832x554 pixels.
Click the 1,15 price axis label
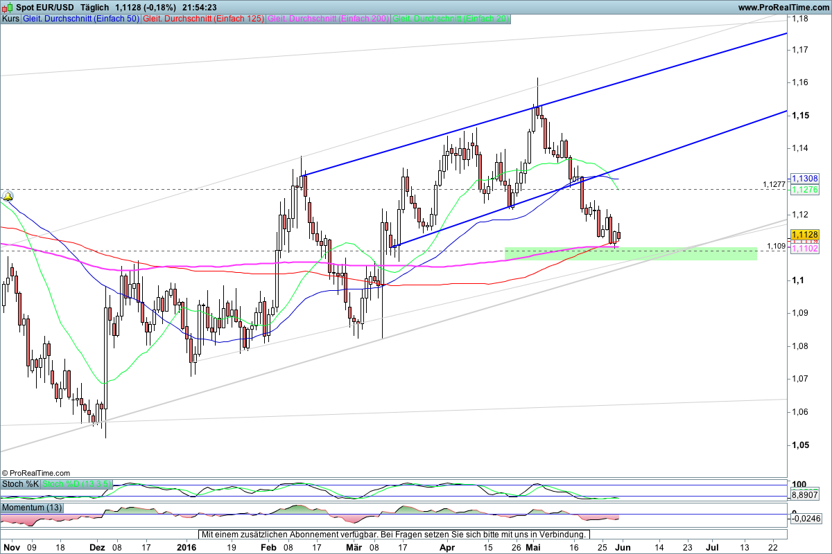pos(802,115)
